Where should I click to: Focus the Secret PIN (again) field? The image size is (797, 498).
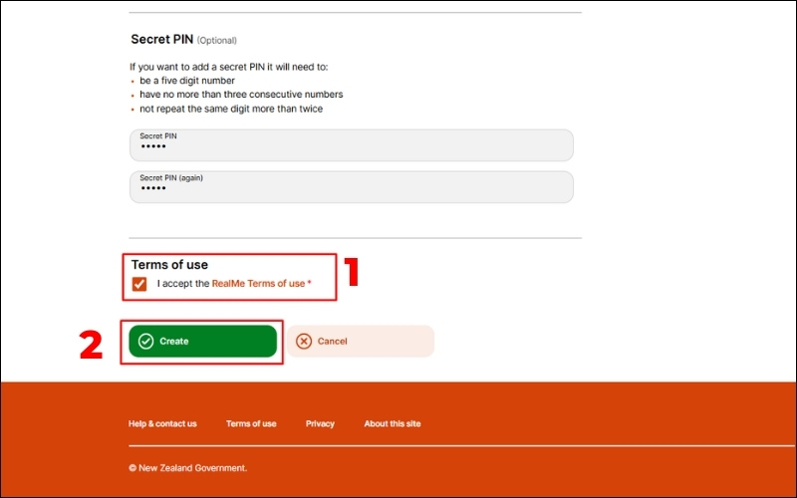click(351, 187)
